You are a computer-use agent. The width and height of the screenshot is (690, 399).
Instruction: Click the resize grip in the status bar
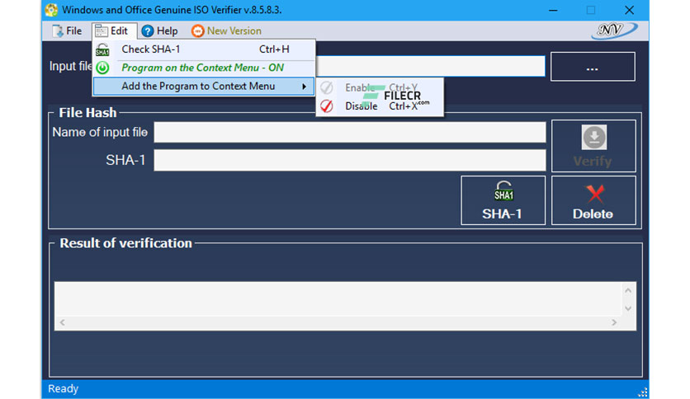[x=642, y=392]
